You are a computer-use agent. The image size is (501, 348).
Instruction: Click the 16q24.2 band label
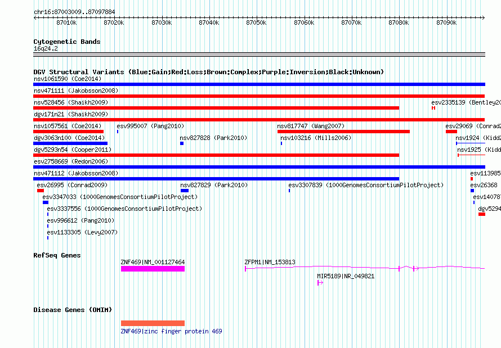click(46, 48)
